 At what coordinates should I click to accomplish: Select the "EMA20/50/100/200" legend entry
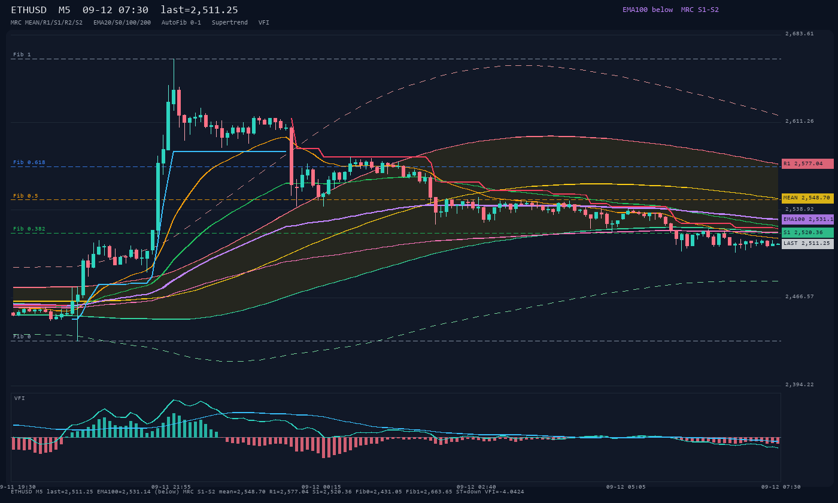coord(122,22)
